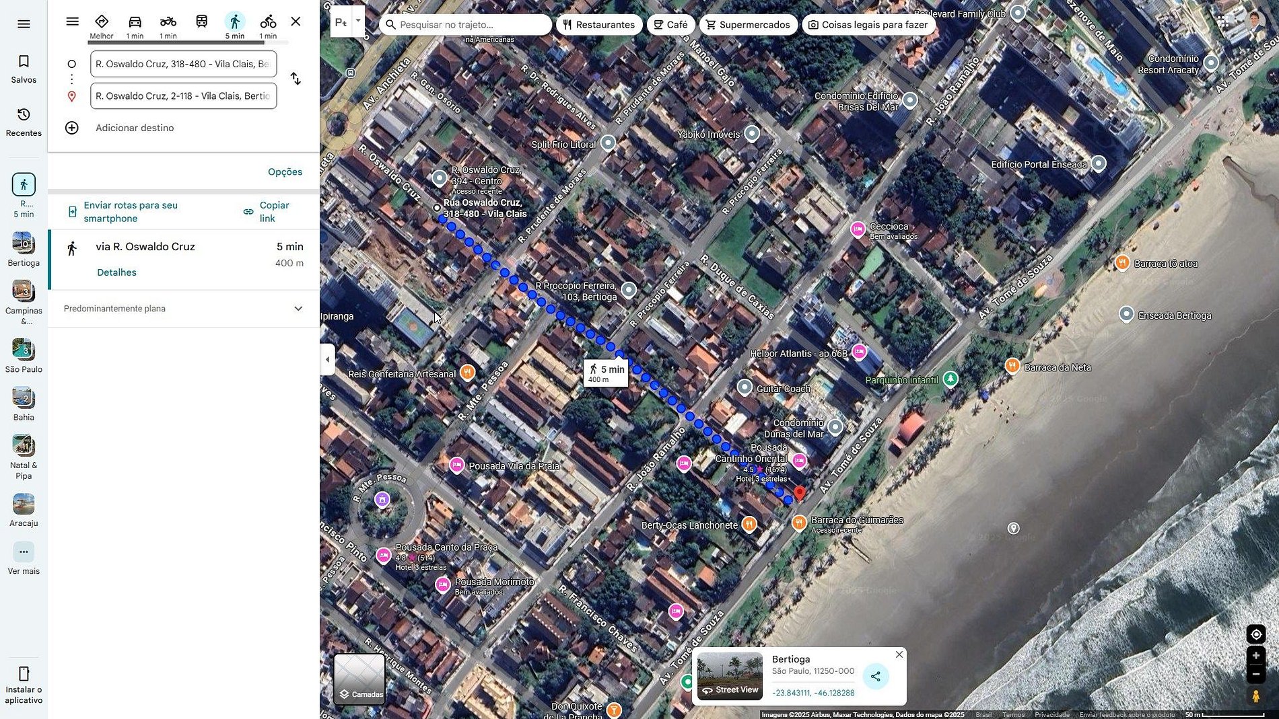Share the Bertioga location card
Image resolution: width=1279 pixels, height=719 pixels.
pyautogui.click(x=875, y=677)
